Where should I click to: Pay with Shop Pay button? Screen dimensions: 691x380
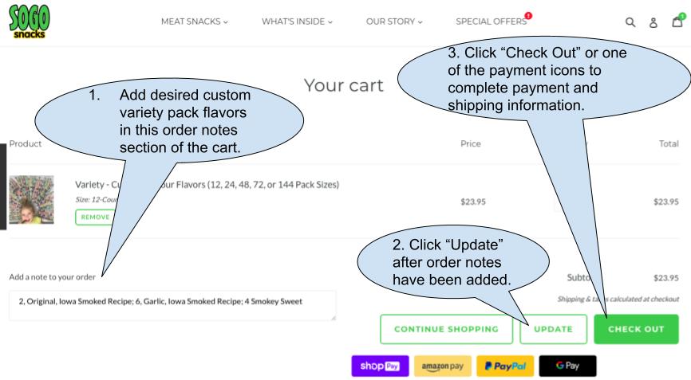click(378, 366)
